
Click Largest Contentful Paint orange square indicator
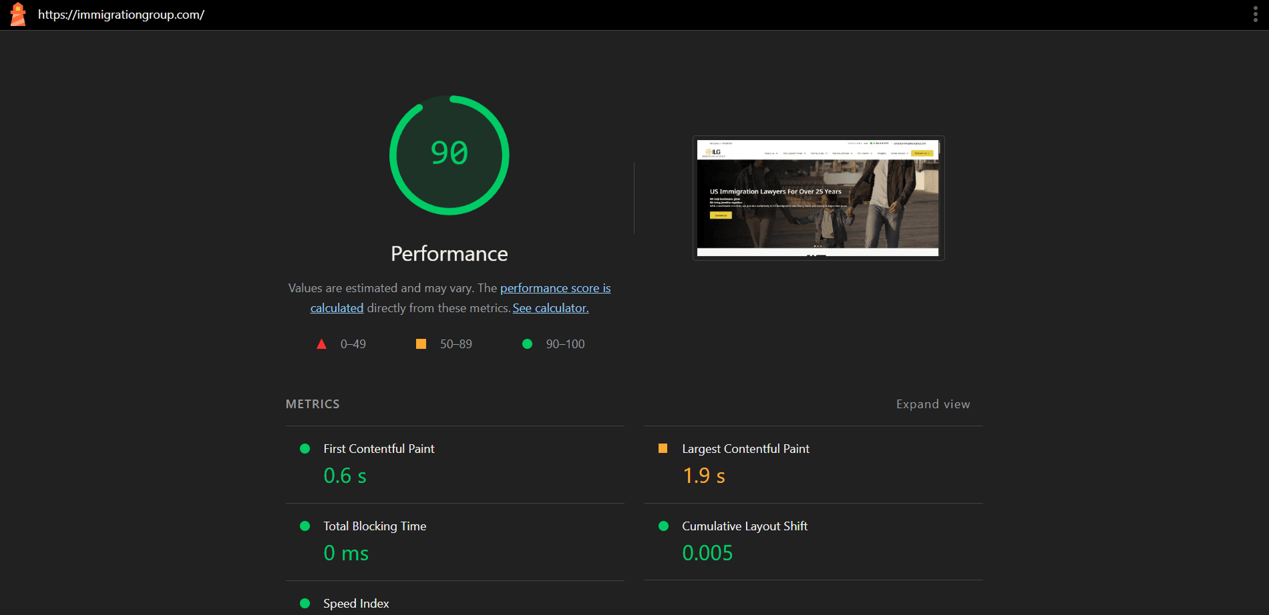[x=663, y=449]
